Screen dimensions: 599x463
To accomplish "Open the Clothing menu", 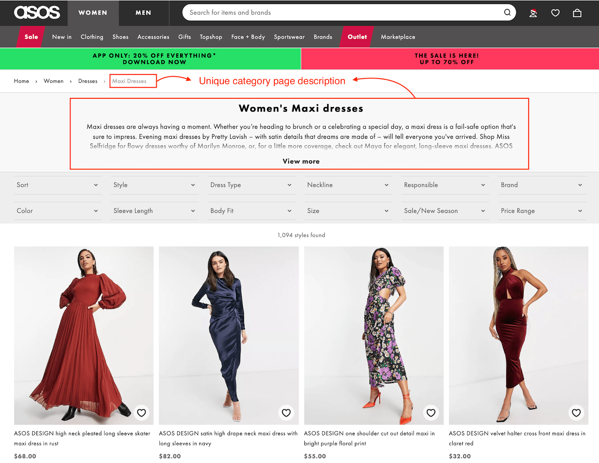I will pos(92,37).
